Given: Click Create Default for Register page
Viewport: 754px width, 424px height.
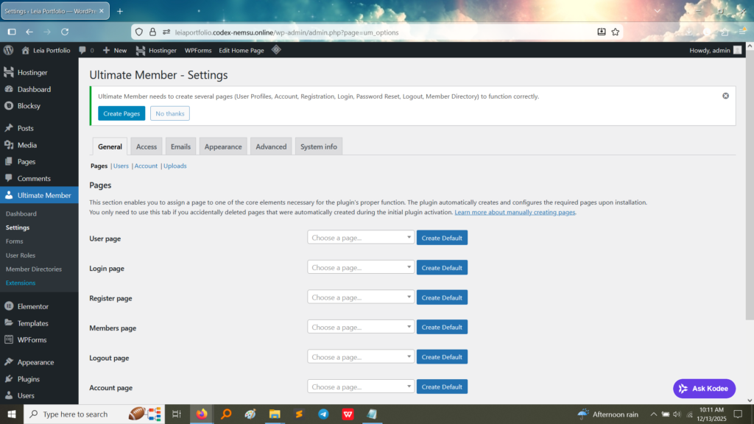Looking at the screenshot, I should coord(442,297).
